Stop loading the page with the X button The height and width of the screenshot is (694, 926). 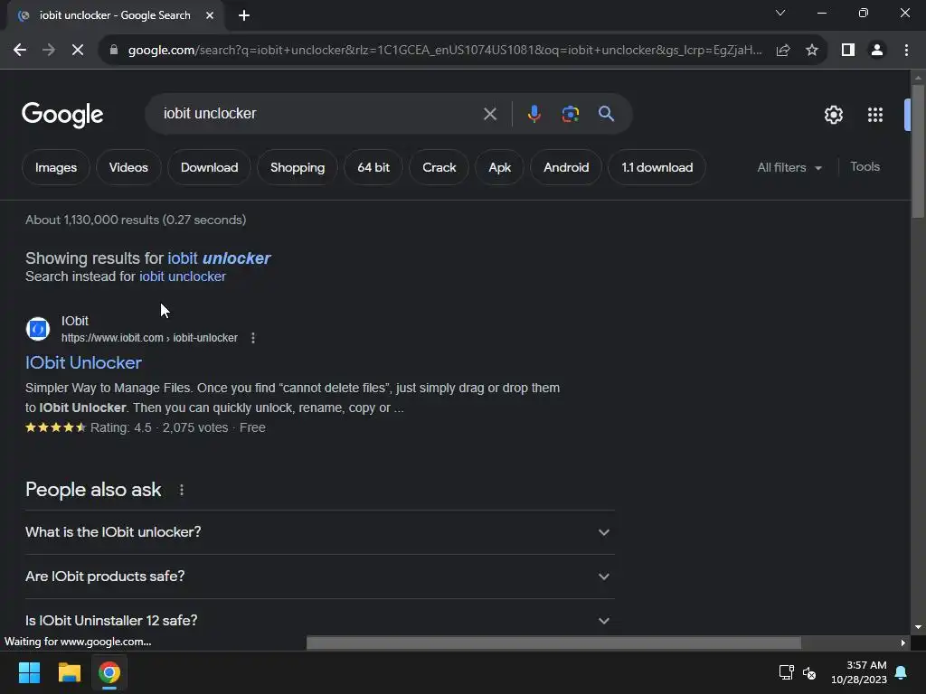(78, 51)
